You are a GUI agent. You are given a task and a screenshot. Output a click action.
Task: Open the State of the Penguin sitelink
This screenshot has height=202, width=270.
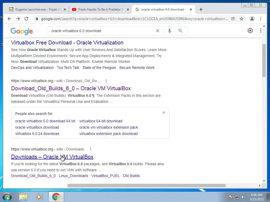point(99,68)
